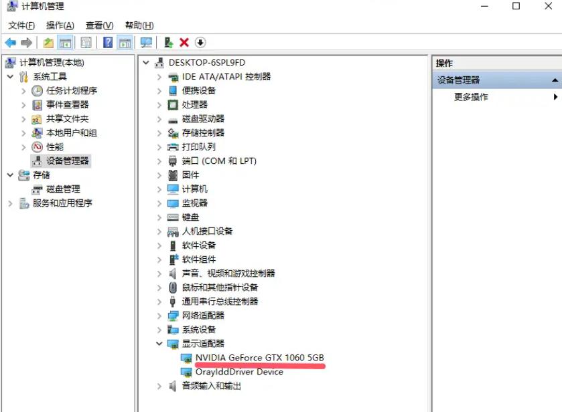Select the 固件 category label
Viewport: 562px width, 412px height.
[190, 175]
